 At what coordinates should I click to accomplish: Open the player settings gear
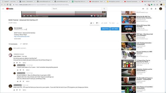click(x=95, y=16)
